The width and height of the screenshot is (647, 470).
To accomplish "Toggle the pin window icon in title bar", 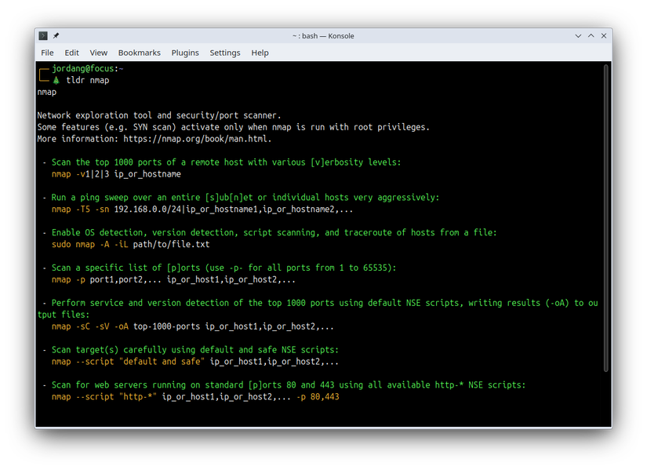I will (x=56, y=36).
